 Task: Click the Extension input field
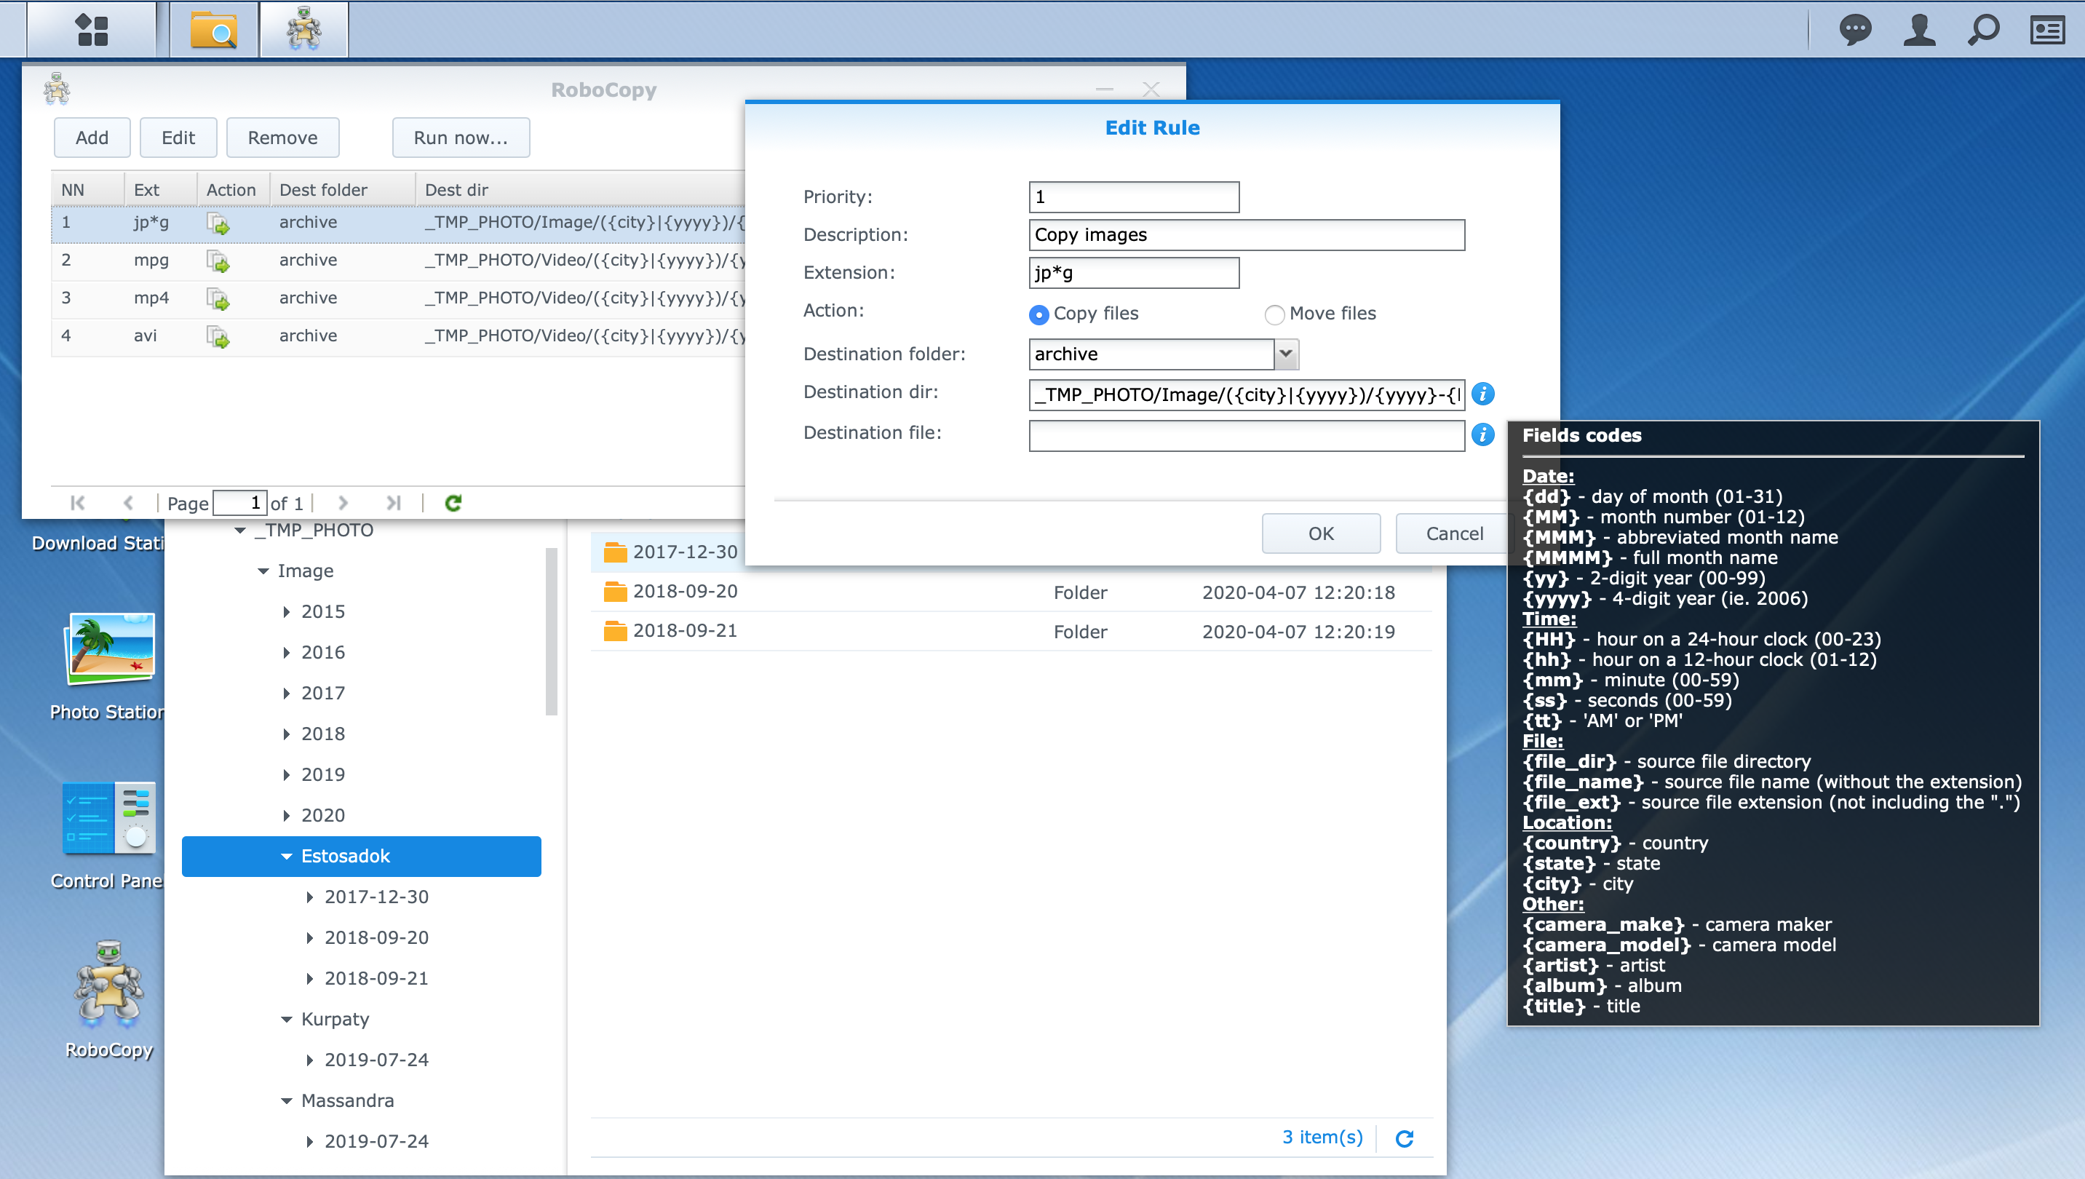click(1134, 273)
